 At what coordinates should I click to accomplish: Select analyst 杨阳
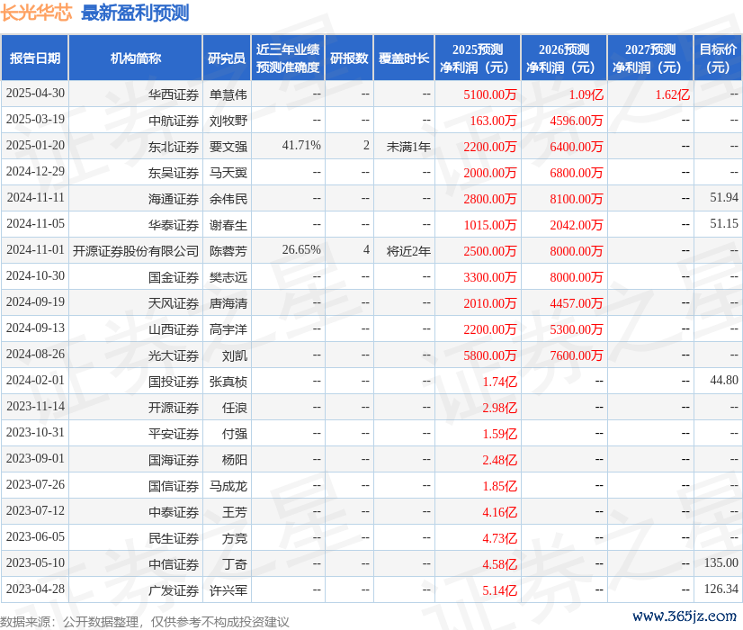[235, 459]
